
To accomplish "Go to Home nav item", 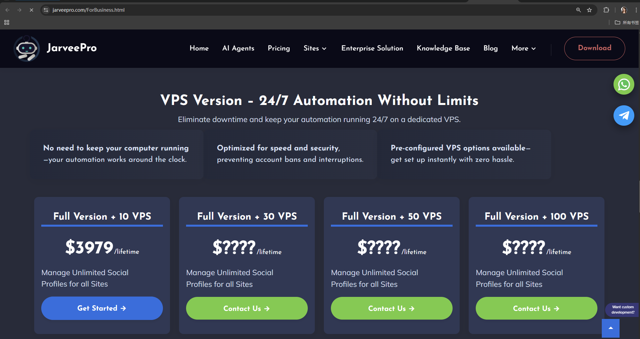I will 199,48.
